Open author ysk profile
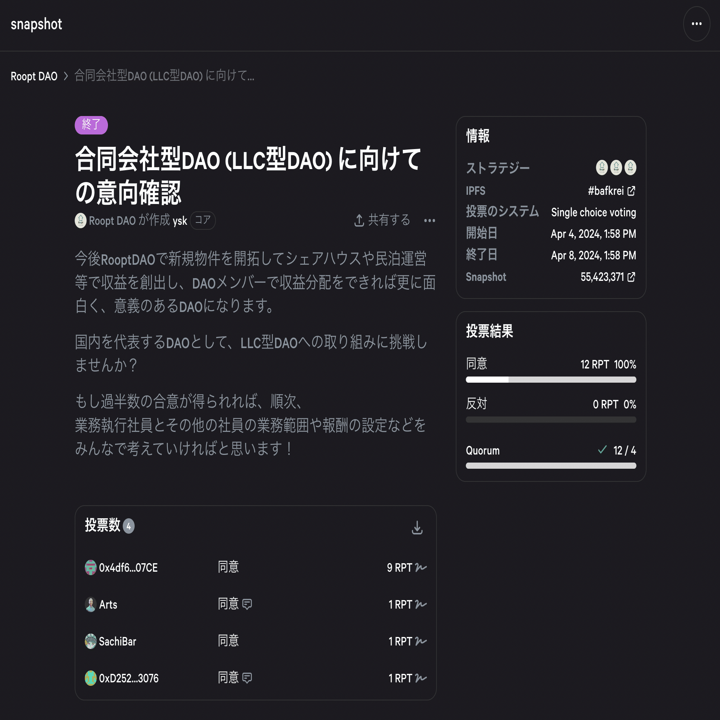The image size is (720, 720). click(x=179, y=221)
